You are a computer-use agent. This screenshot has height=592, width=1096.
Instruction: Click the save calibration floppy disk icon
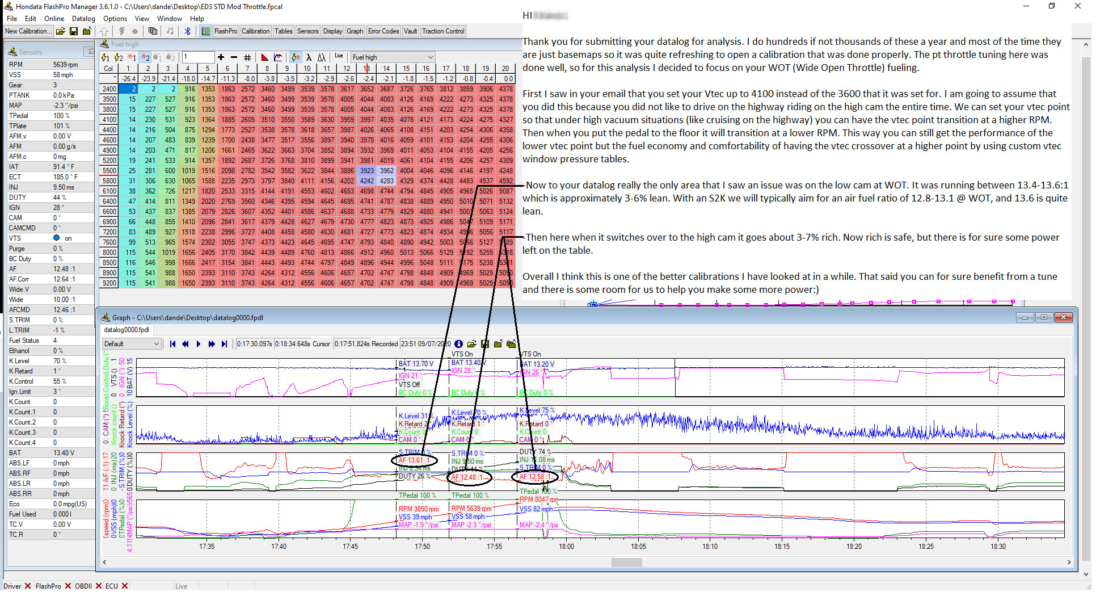pos(74,31)
